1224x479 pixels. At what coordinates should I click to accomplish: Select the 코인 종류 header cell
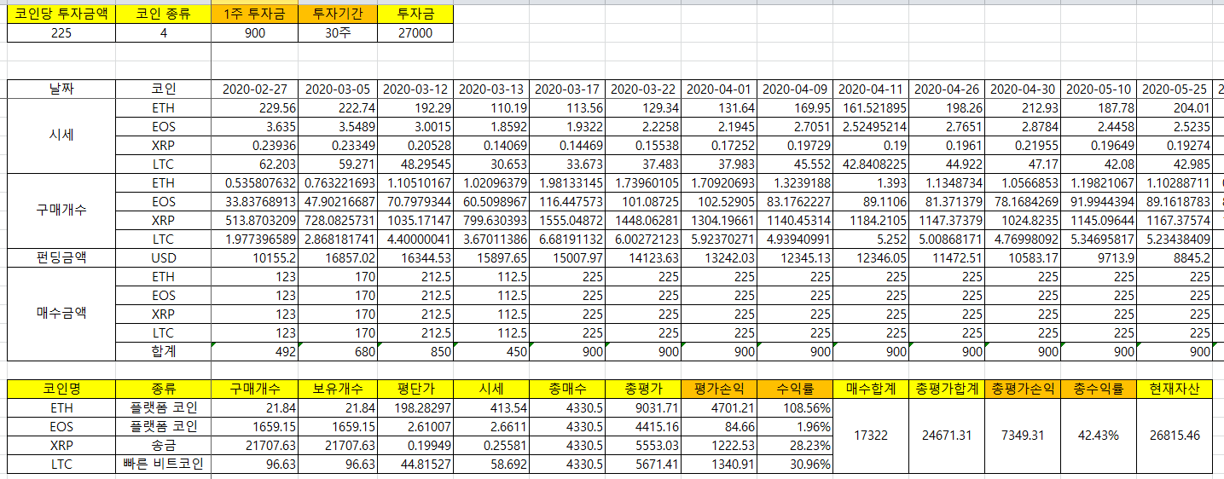pos(163,14)
